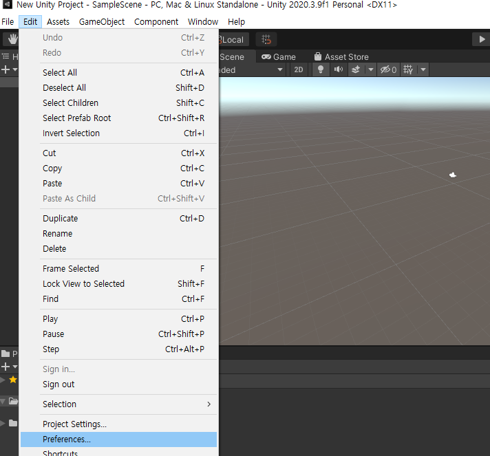Viewport: 490px width, 456px height.
Task: Switch to the Asset Store tab
Action: tap(341, 57)
